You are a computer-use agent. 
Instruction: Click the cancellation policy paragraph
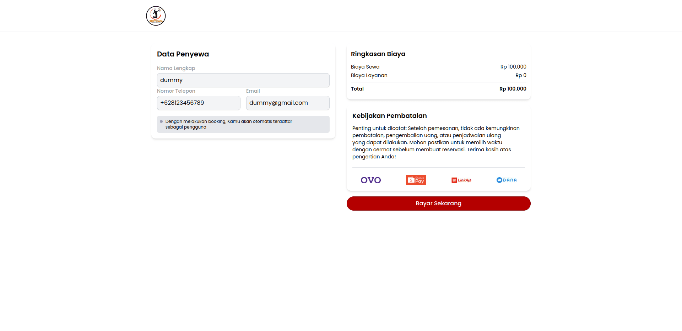click(436, 142)
